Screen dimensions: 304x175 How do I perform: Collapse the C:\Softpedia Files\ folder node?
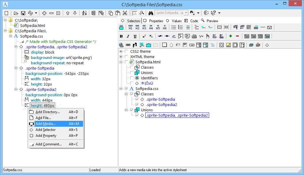coord(5,30)
